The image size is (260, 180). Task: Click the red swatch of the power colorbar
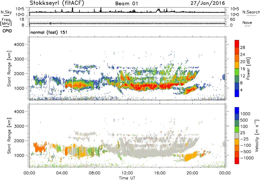237,44
